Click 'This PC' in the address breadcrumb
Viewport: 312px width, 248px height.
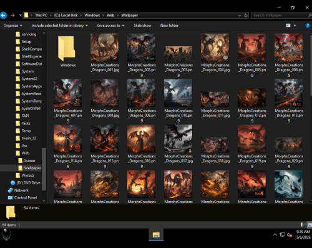pyautogui.click(x=41, y=15)
